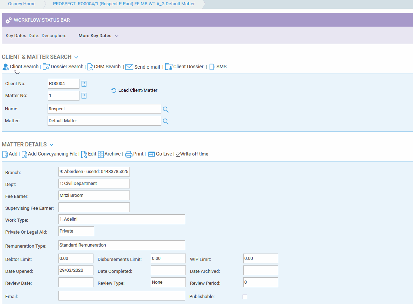413x304 pixels.
Task: Click the Review Type field
Action: [168, 282]
